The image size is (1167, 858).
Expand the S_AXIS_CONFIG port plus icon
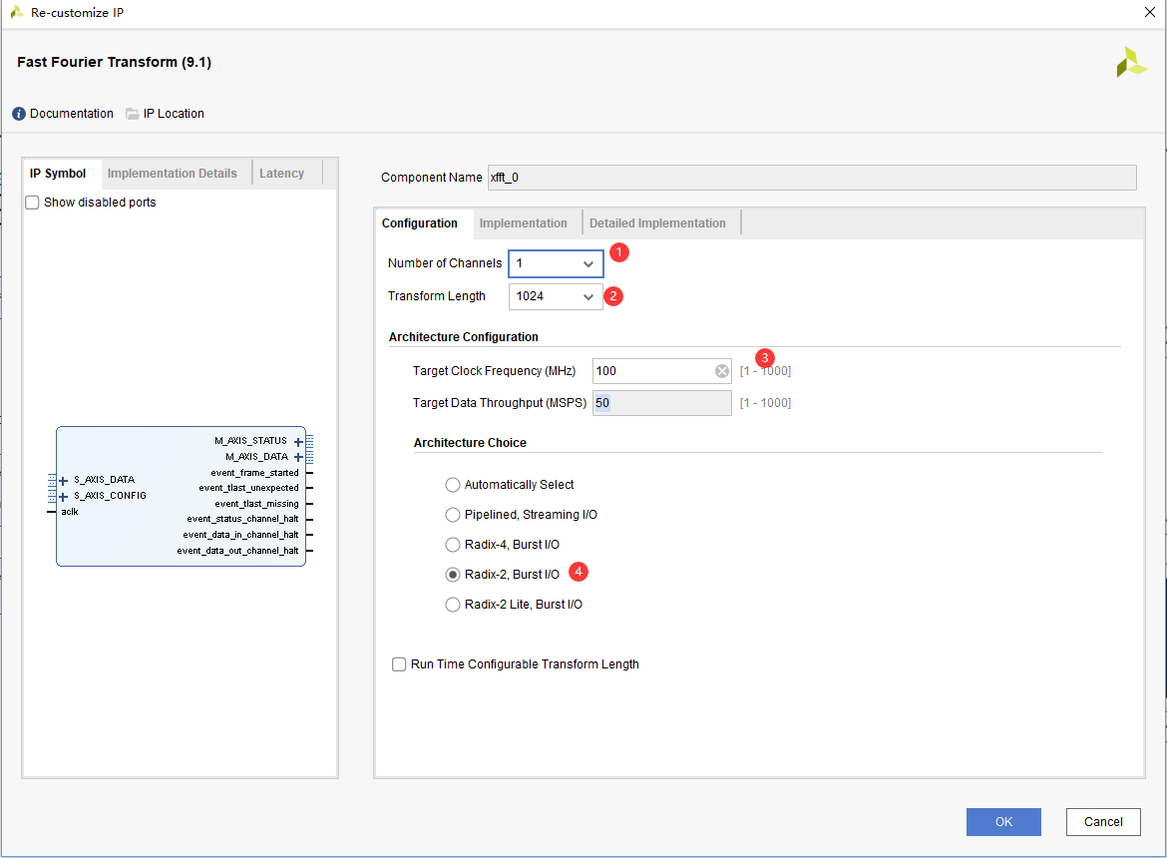64,496
